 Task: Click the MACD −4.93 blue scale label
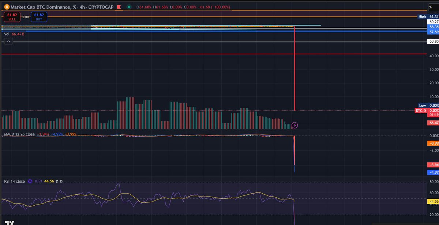[433, 172]
